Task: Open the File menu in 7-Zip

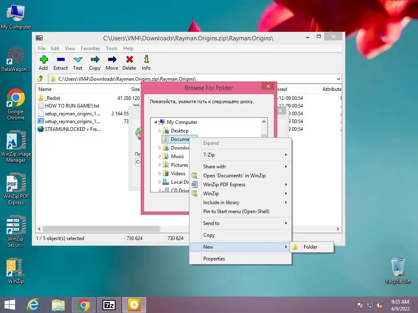Action: tap(42, 48)
